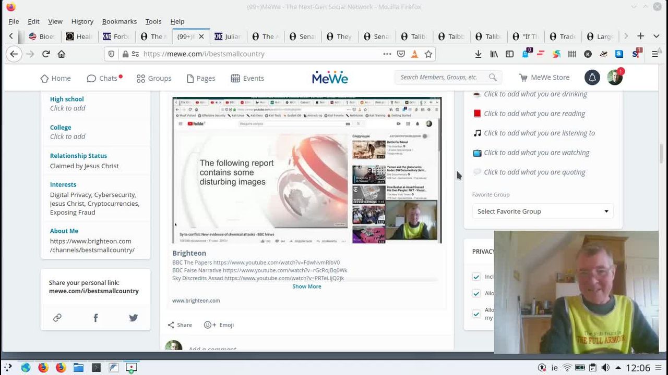Image resolution: width=668 pixels, height=375 pixels.
Task: Click the MeWe logo
Action: (330, 78)
